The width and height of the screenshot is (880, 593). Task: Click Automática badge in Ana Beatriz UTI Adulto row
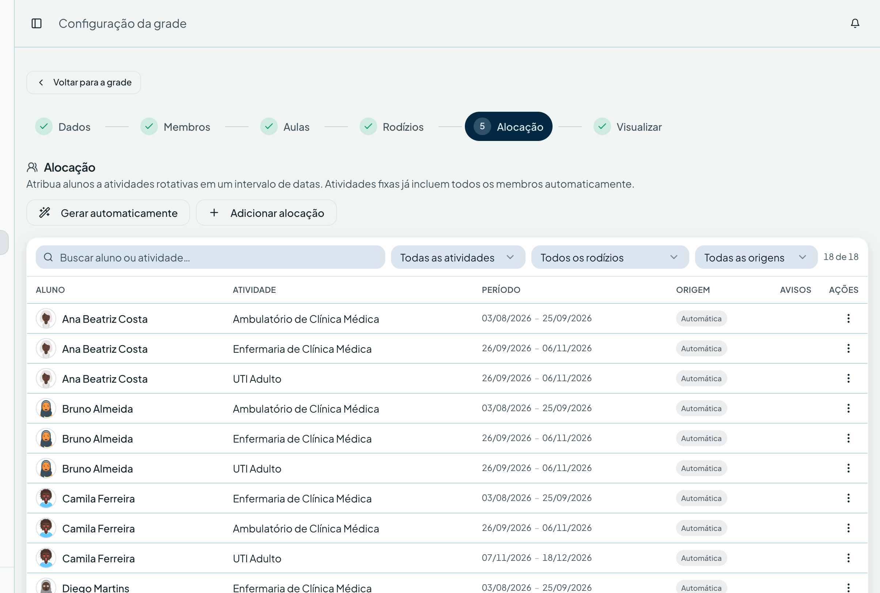tap(701, 378)
